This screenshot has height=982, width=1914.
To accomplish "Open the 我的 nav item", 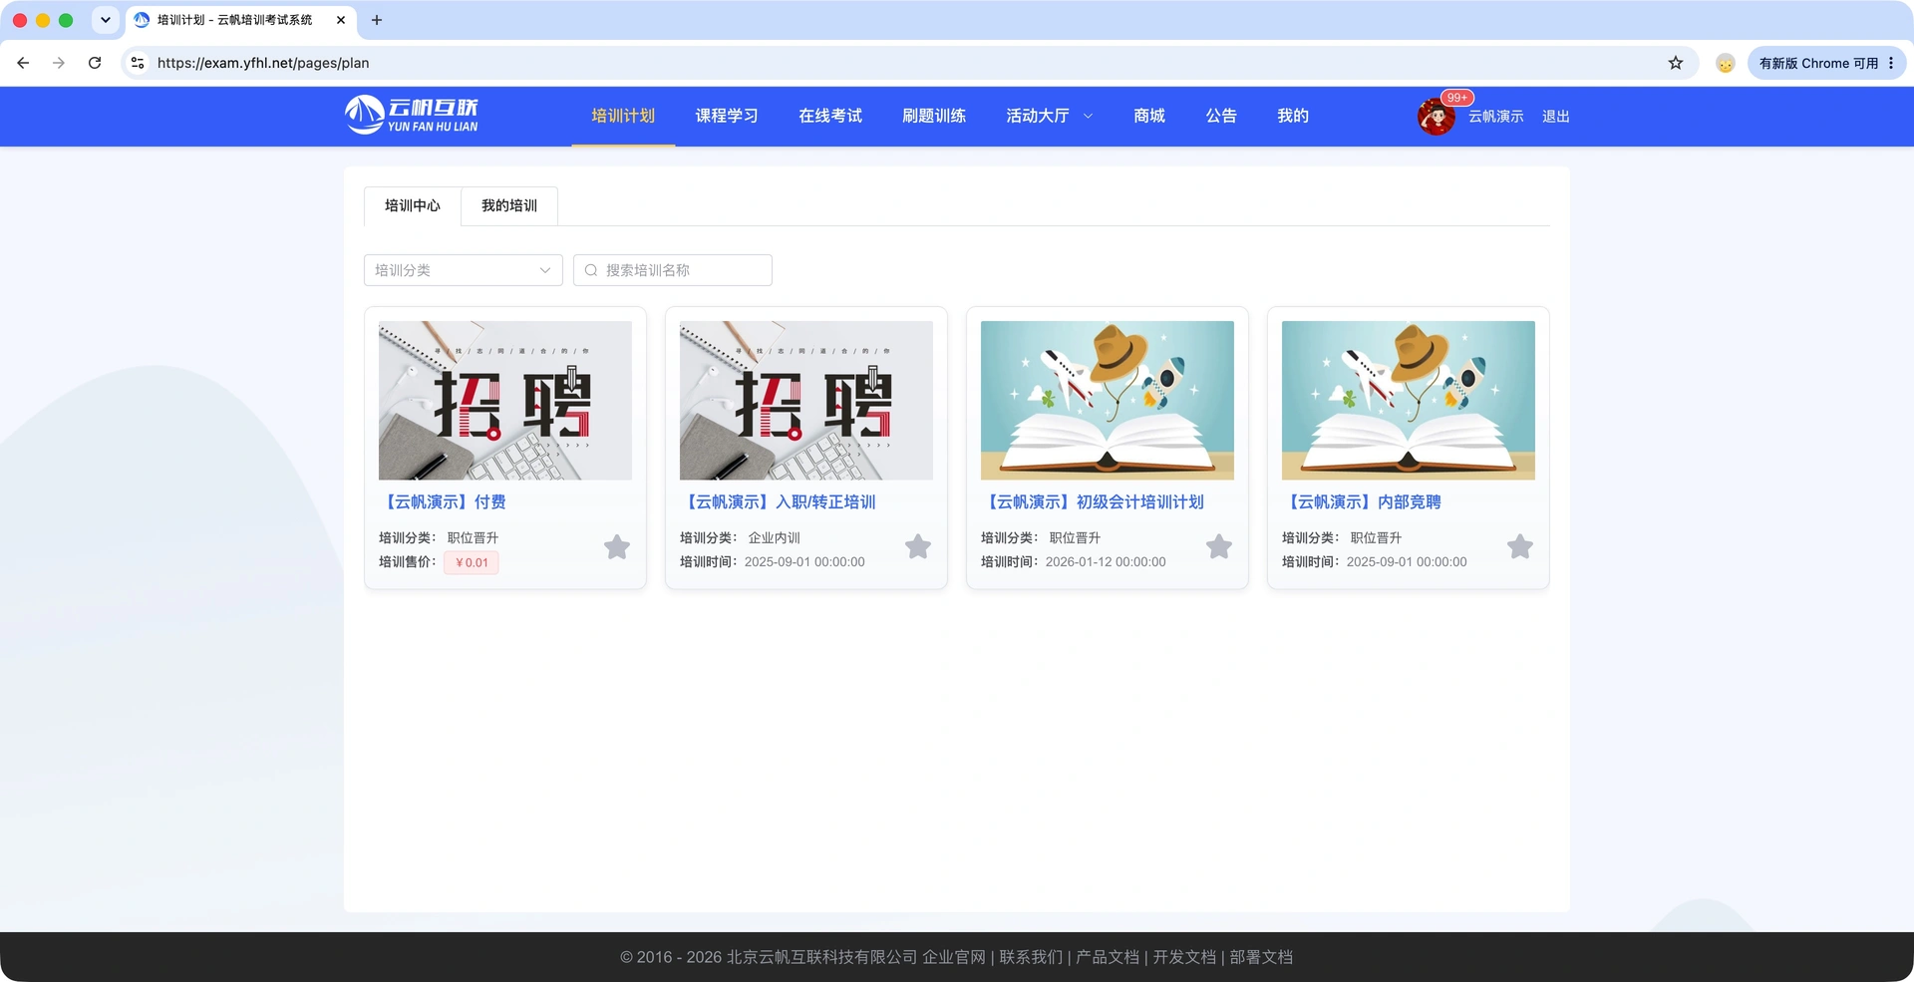I will click(x=1293, y=116).
